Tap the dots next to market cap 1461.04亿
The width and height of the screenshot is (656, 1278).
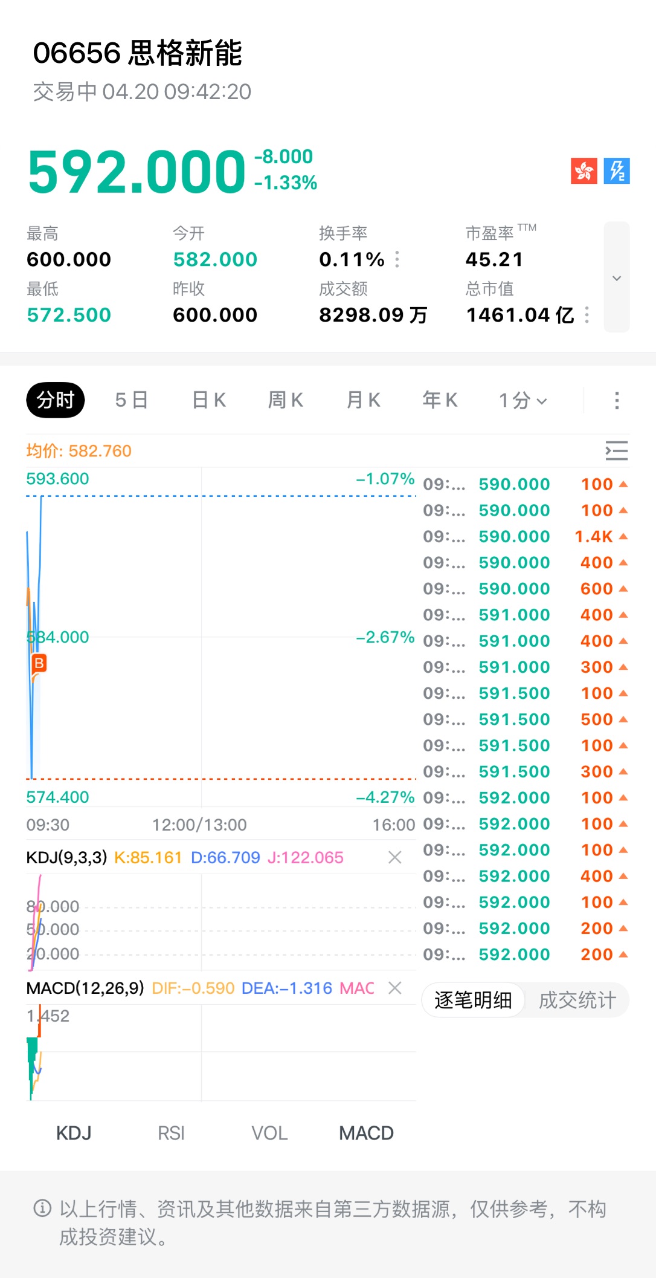click(587, 315)
